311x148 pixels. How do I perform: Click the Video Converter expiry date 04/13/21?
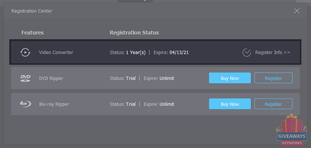pyautogui.click(x=179, y=53)
